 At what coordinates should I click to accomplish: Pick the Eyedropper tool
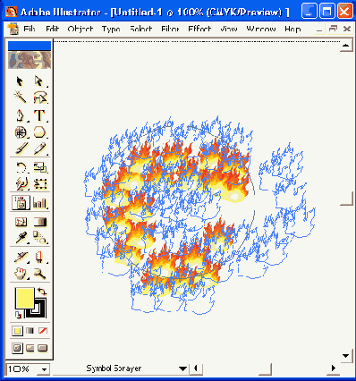click(x=21, y=238)
